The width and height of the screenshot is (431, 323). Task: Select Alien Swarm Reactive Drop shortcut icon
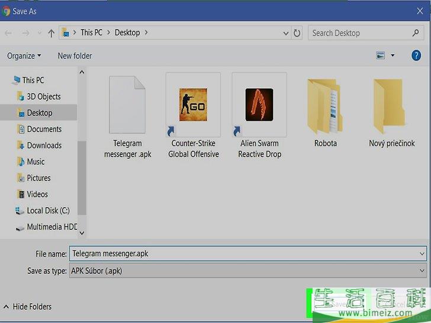point(259,105)
